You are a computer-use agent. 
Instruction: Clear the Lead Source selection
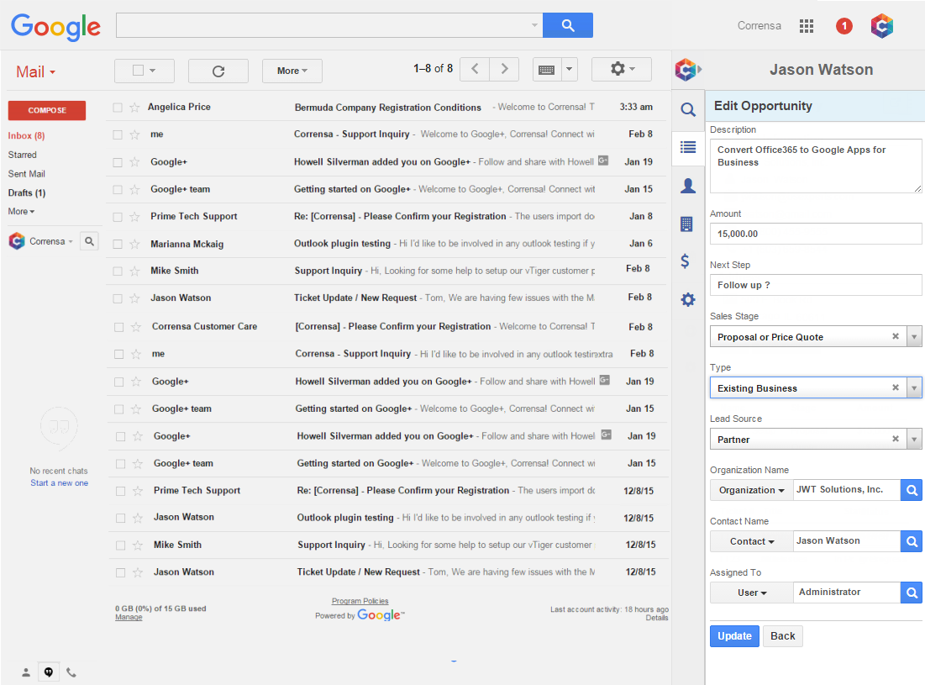point(896,439)
